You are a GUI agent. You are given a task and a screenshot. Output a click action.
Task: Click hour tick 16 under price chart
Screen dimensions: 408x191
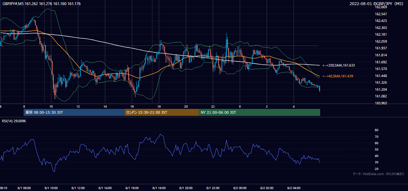pyautogui.click(x=132, y=106)
